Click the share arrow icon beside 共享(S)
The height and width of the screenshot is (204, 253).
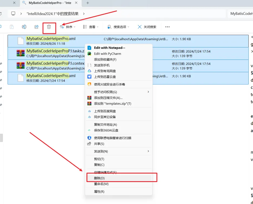(x=89, y=144)
